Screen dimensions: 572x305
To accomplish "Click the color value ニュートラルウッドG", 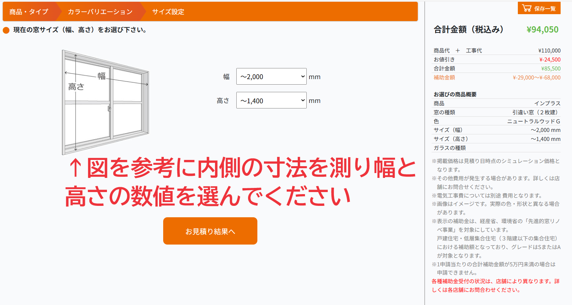I will (534, 121).
